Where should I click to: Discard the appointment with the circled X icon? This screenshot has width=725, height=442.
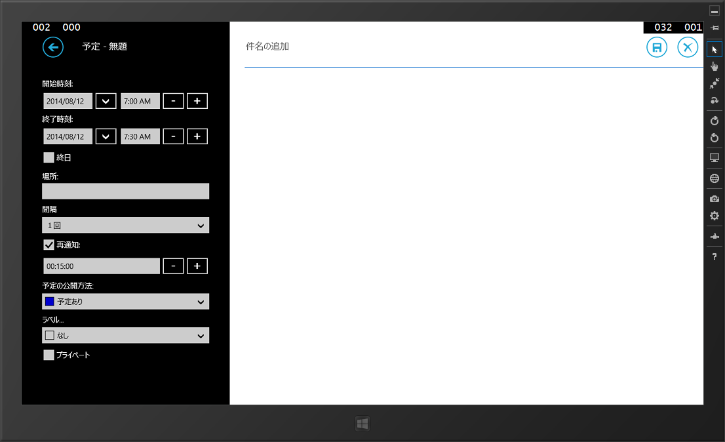pos(688,47)
